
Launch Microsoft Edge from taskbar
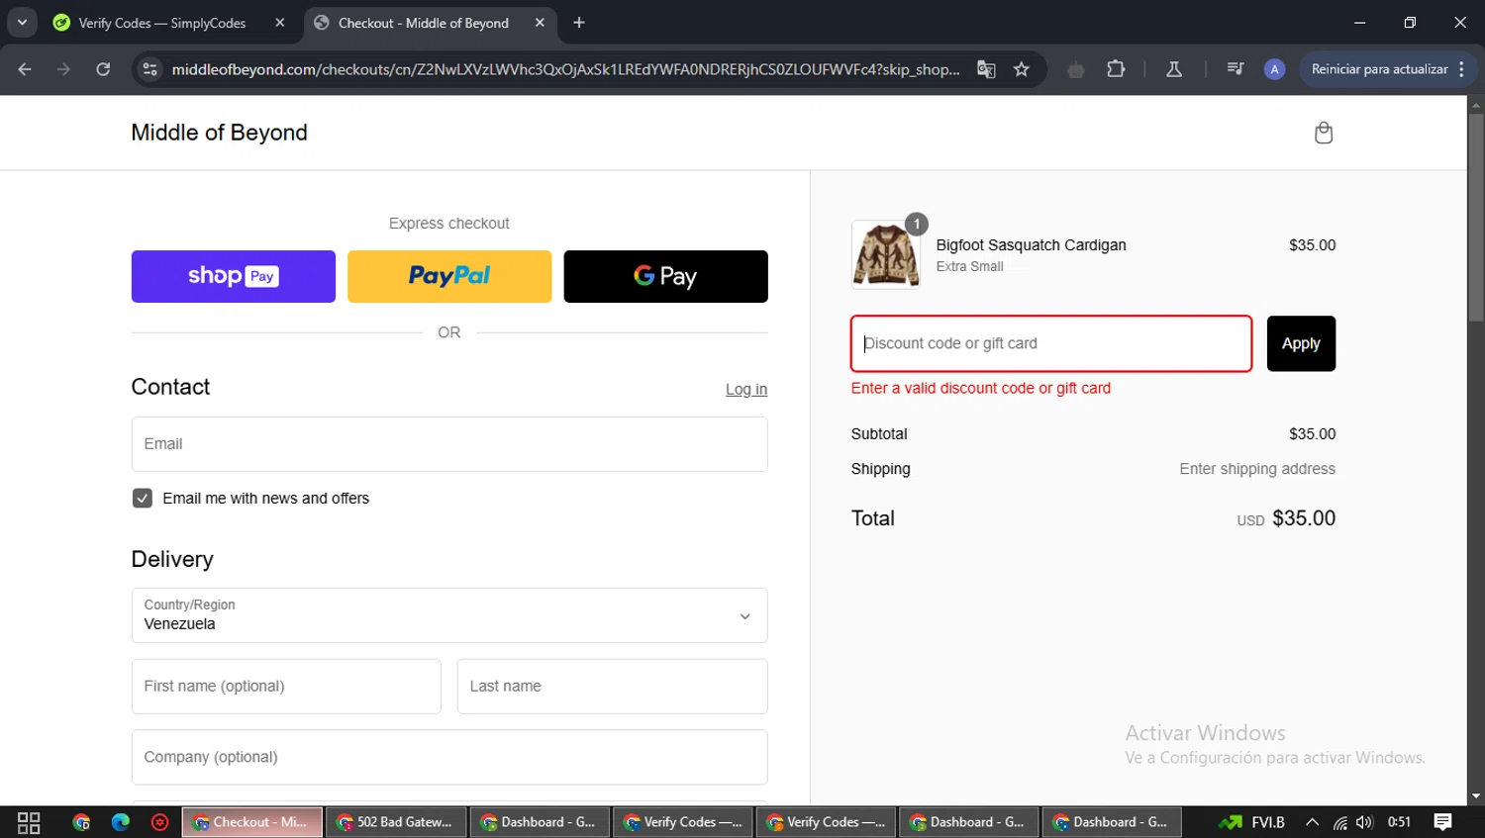[x=121, y=822]
